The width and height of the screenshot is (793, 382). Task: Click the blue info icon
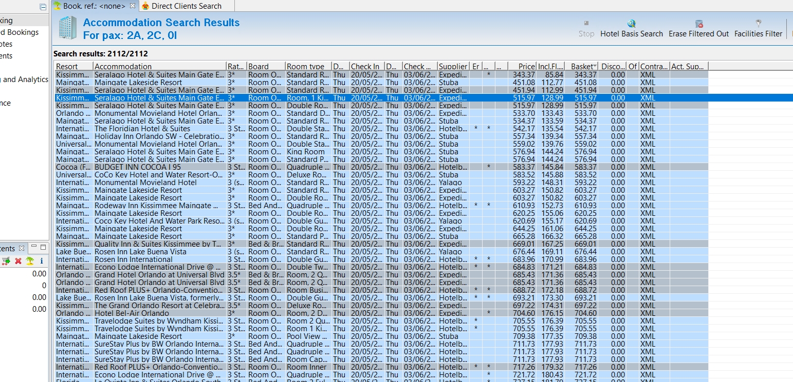click(x=42, y=261)
